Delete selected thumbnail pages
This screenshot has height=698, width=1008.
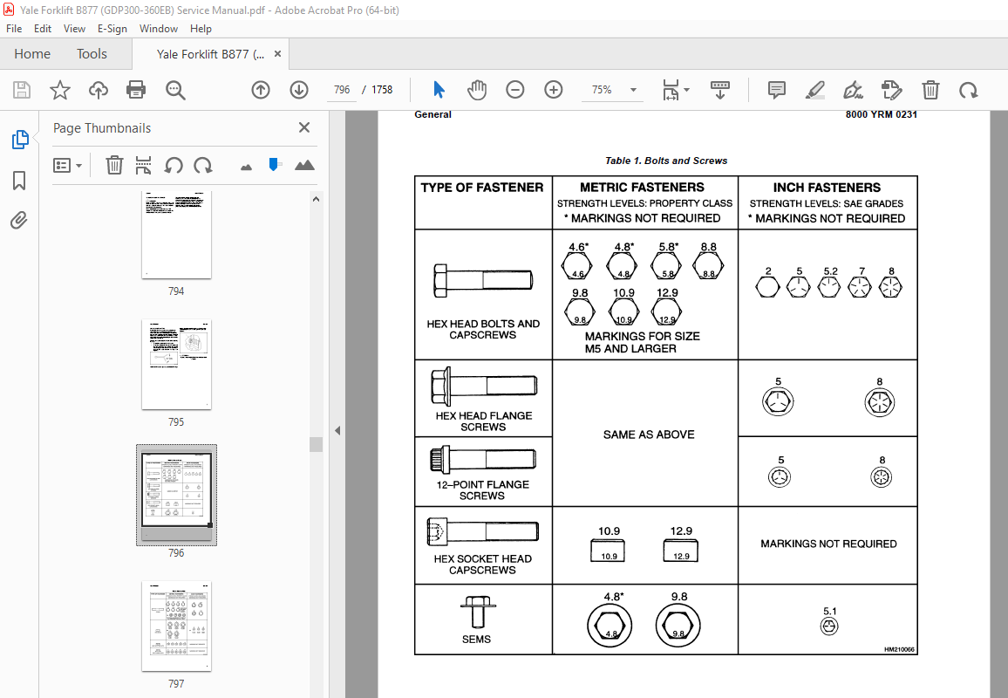pyautogui.click(x=113, y=165)
